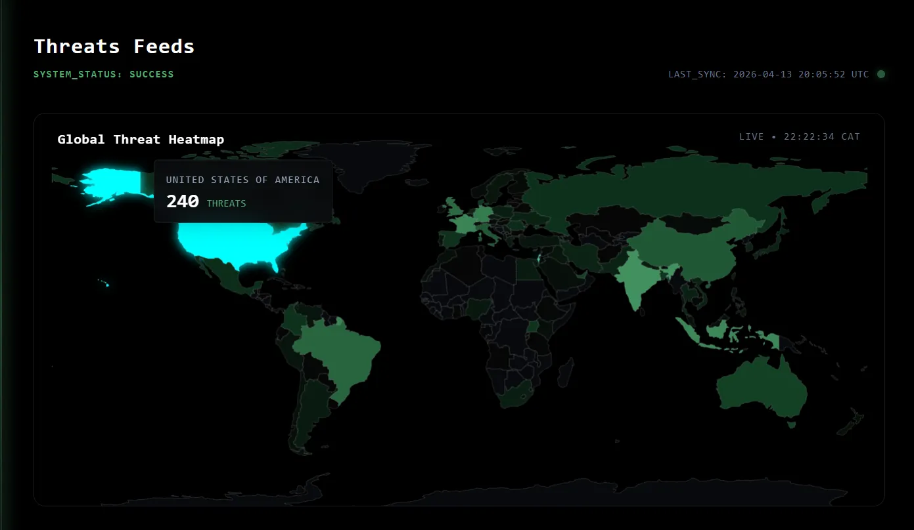Click the Alaska region on the map
The image size is (914, 530).
(112, 182)
